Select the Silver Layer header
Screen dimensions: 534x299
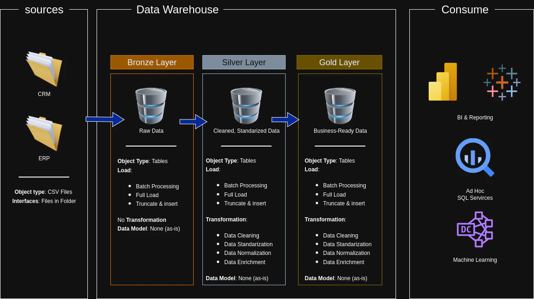pyautogui.click(x=244, y=62)
